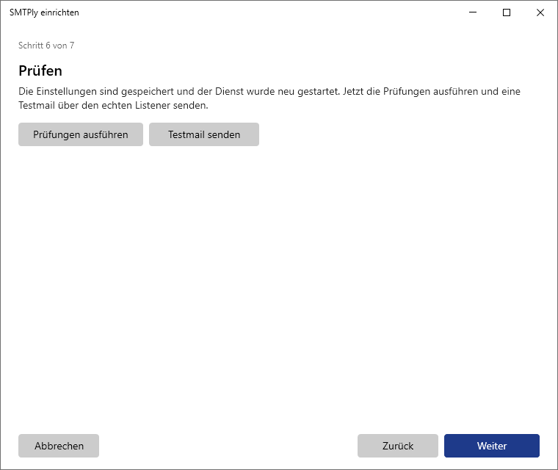This screenshot has height=470, width=558.
Task: Cancel setup with Abbrechen button
Action: click(x=59, y=446)
